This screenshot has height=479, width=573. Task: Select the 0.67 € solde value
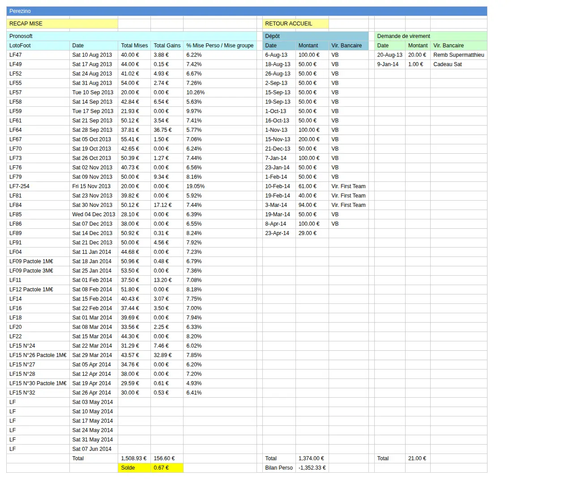167,468
